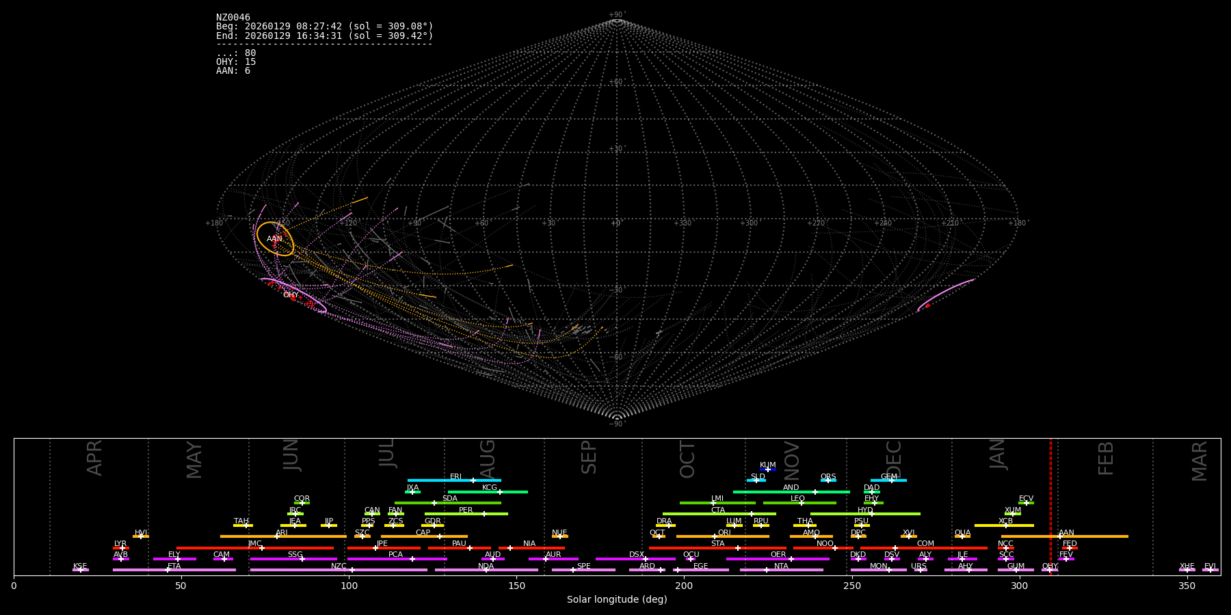Click the 150 tick on solar longitude axis

(x=516, y=586)
